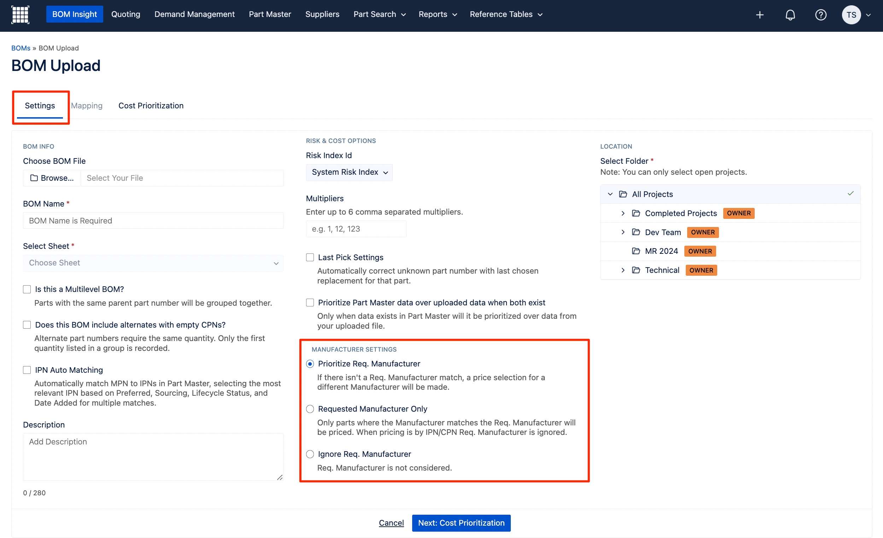The height and width of the screenshot is (538, 883).
Task: Open Demand Management in the navbar
Action: tap(194, 14)
